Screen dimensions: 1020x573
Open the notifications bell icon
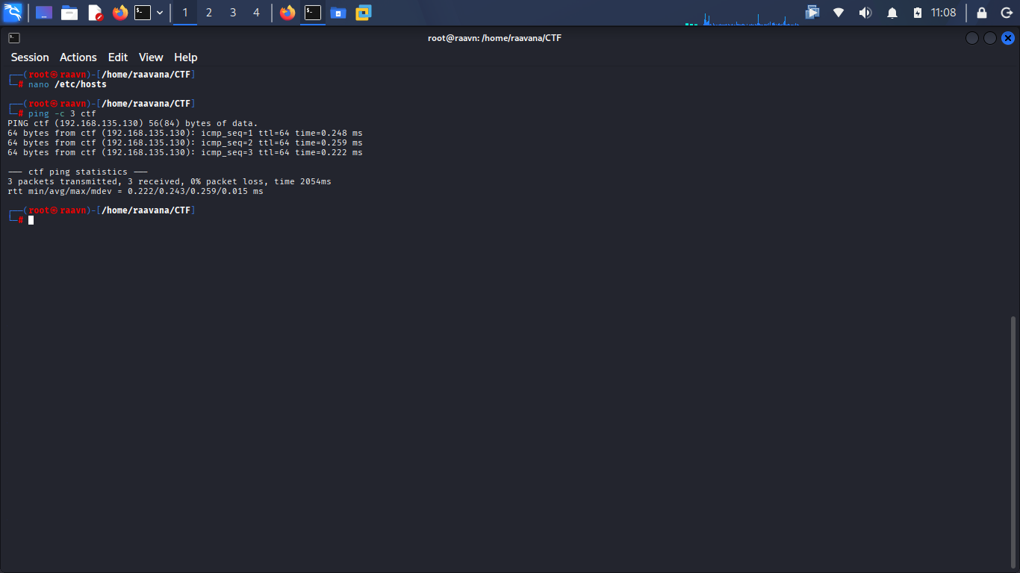pyautogui.click(x=892, y=13)
